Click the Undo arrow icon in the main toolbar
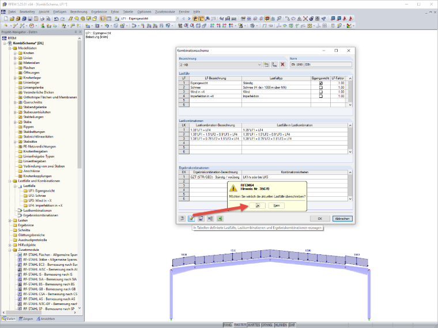Screen dimensions: 438x328 (x=56, y=18)
